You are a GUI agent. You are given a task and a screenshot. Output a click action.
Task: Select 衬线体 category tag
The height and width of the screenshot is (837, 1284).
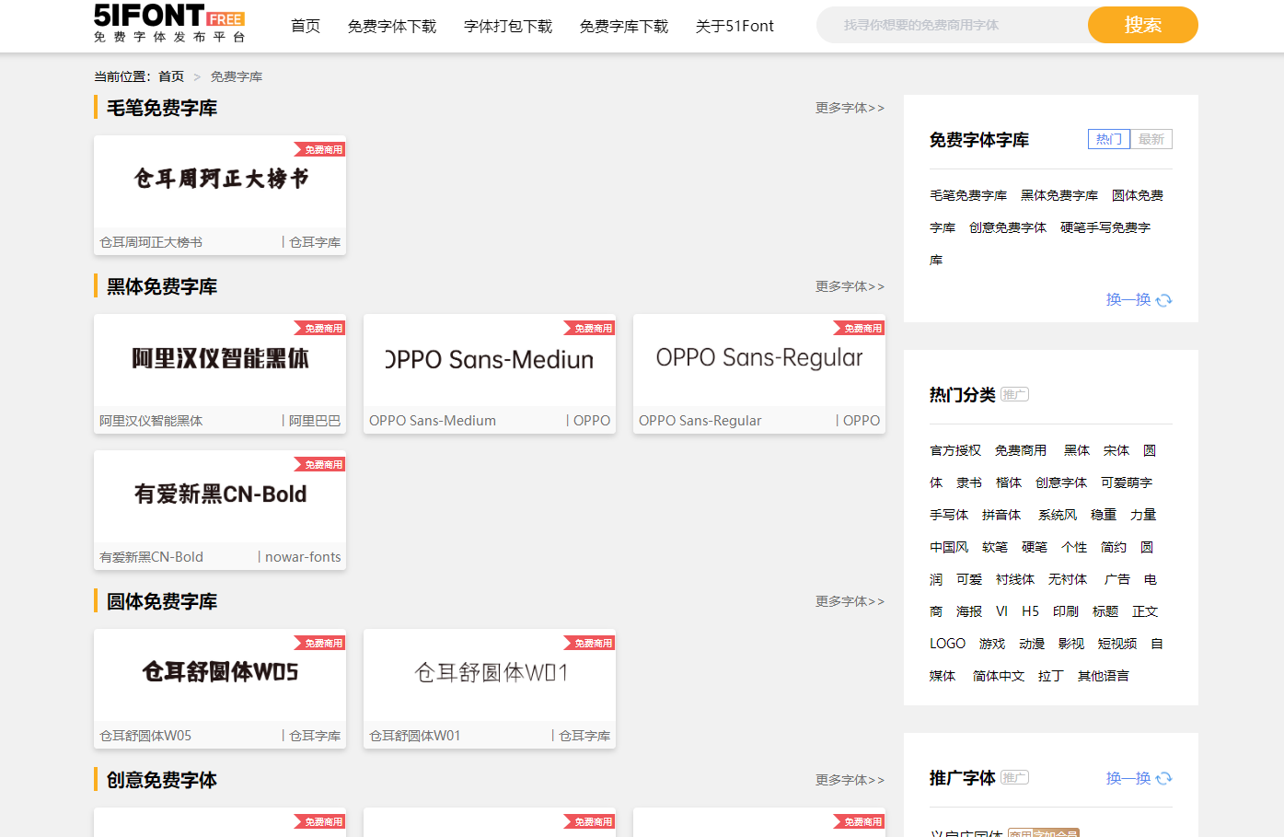1015,579
